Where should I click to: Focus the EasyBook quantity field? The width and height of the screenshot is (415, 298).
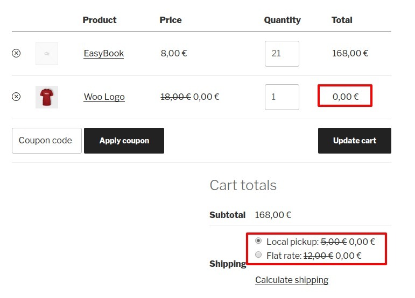(x=282, y=54)
